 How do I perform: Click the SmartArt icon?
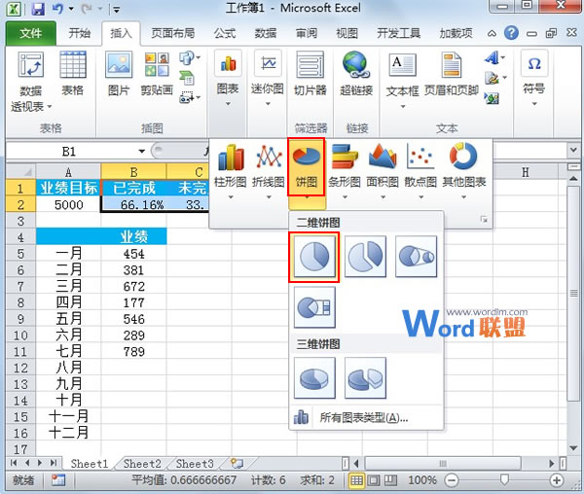pyautogui.click(x=187, y=78)
